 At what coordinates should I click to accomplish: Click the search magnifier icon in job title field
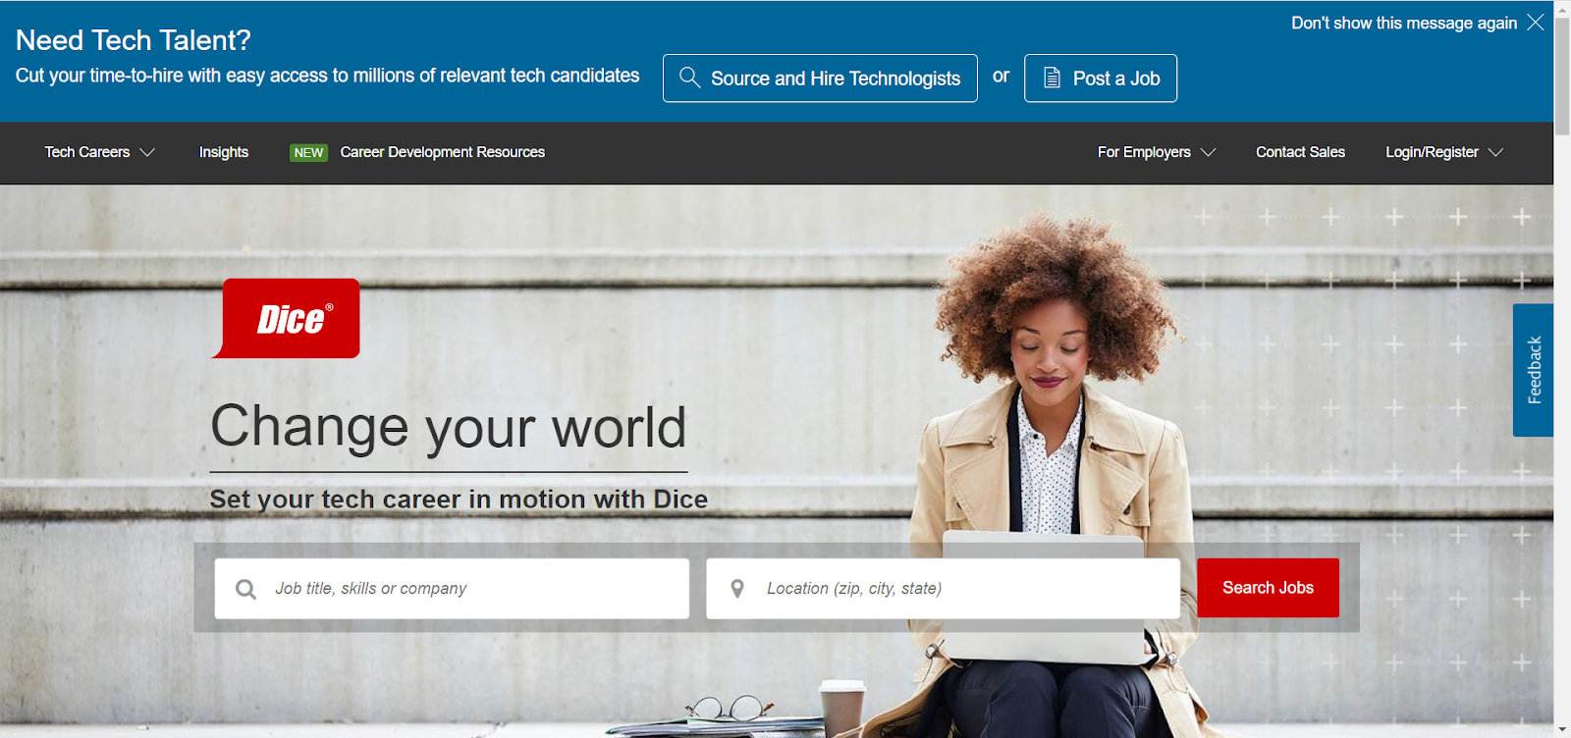pos(245,589)
